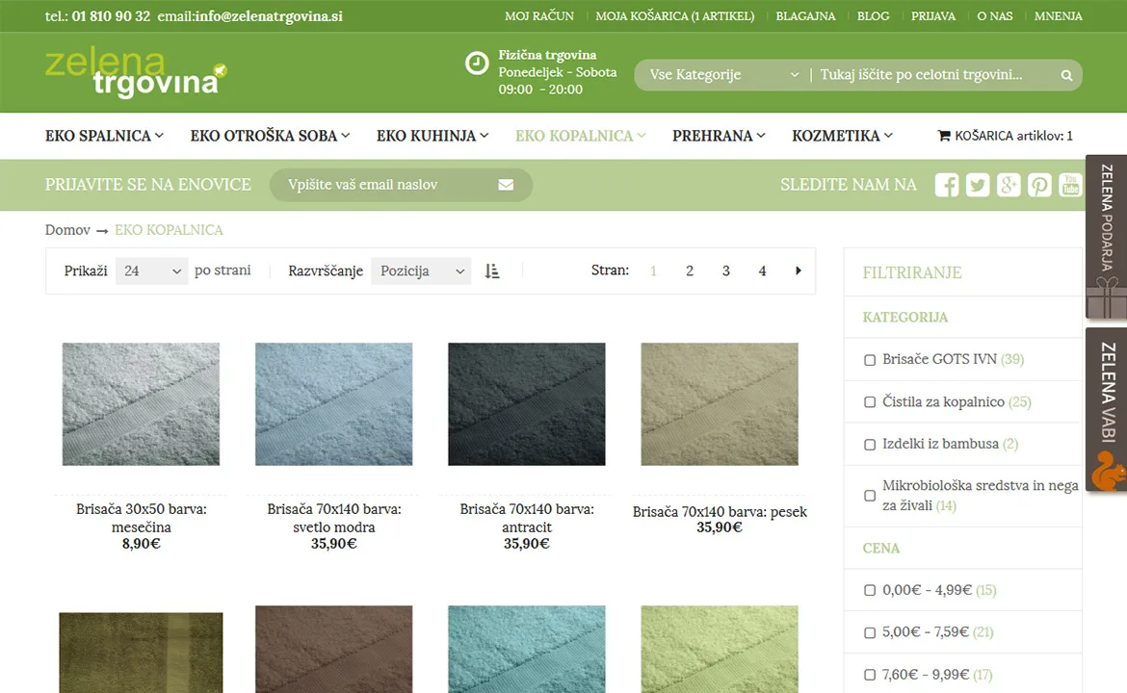
Task: Go to results page 2
Action: click(x=690, y=270)
